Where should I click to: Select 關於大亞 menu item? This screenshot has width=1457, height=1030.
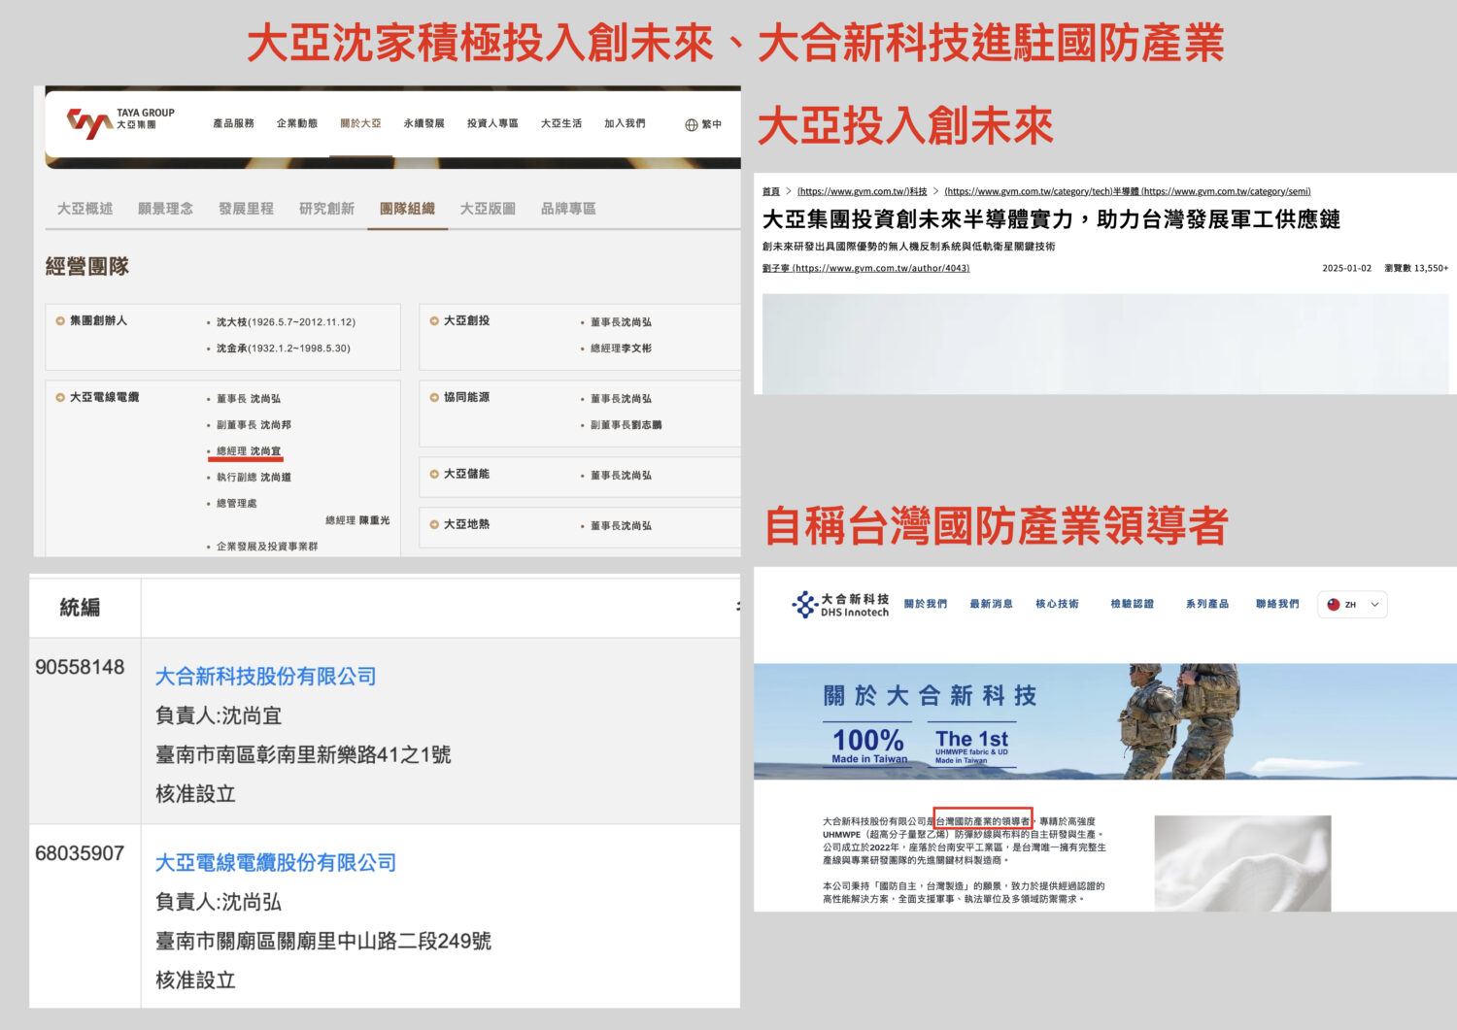click(360, 123)
